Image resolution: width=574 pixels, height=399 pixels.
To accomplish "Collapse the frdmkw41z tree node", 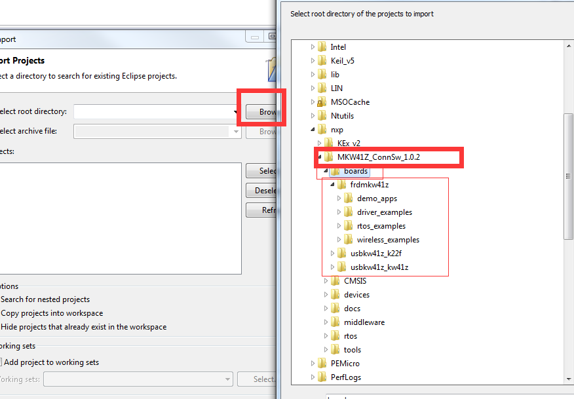I will click(332, 185).
